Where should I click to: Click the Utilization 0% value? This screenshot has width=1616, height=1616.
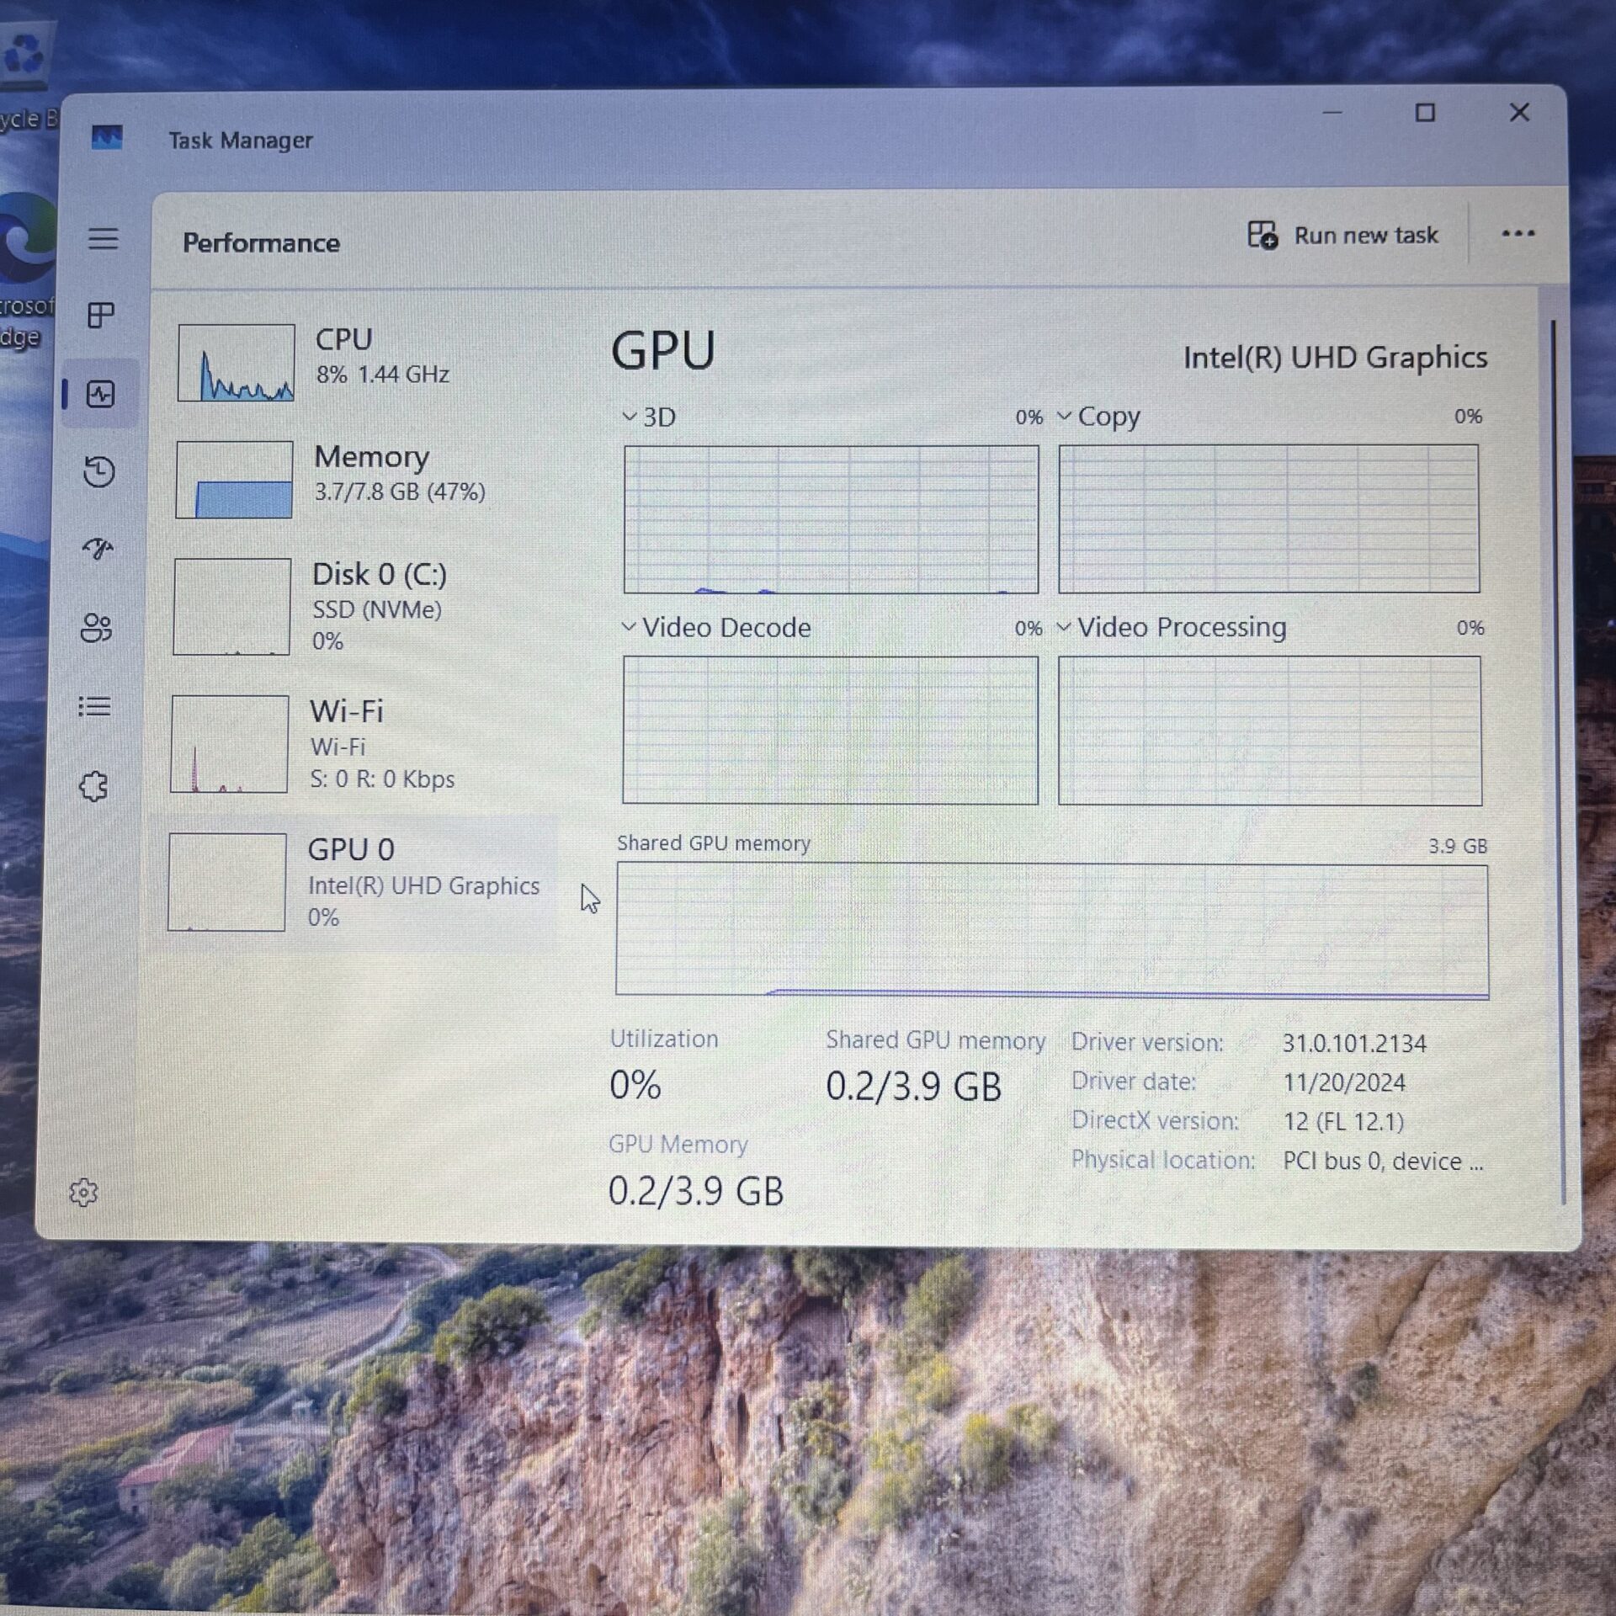coord(635,1085)
